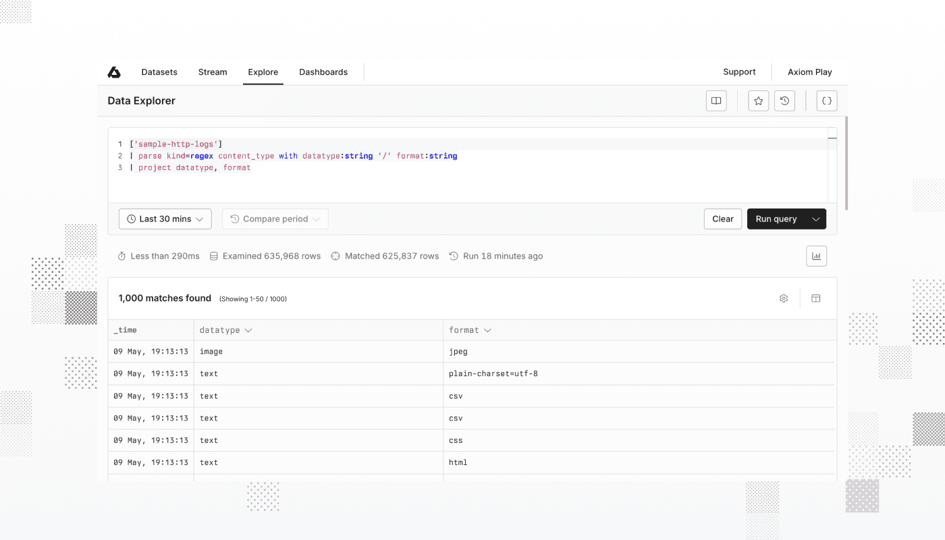Image resolution: width=945 pixels, height=540 pixels.
Task: Go to the Datasets tab
Action: click(x=159, y=72)
